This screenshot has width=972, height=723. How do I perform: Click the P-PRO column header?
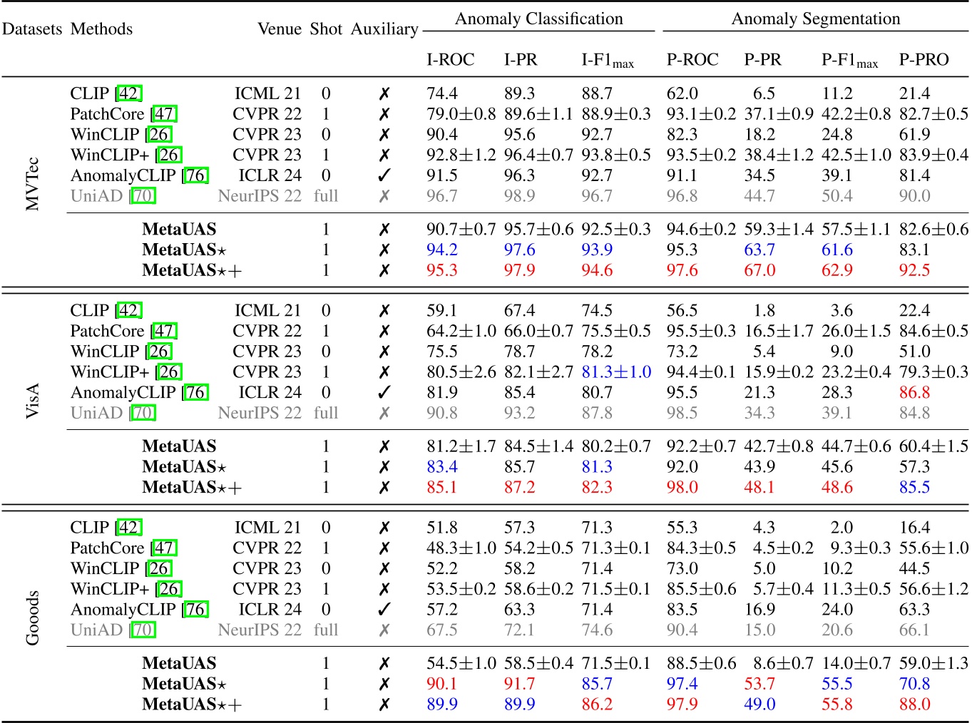(x=926, y=59)
